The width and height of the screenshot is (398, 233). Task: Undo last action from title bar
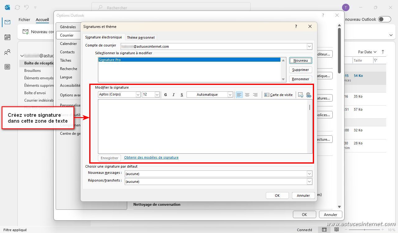coord(26,7)
